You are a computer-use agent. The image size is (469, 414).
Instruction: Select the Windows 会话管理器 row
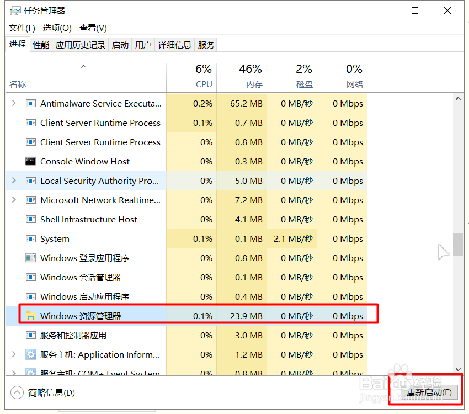tap(186, 277)
